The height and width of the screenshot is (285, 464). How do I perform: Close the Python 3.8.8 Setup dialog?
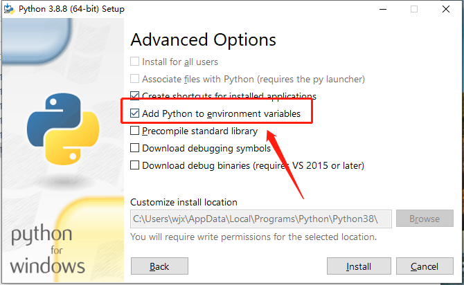(x=446, y=9)
